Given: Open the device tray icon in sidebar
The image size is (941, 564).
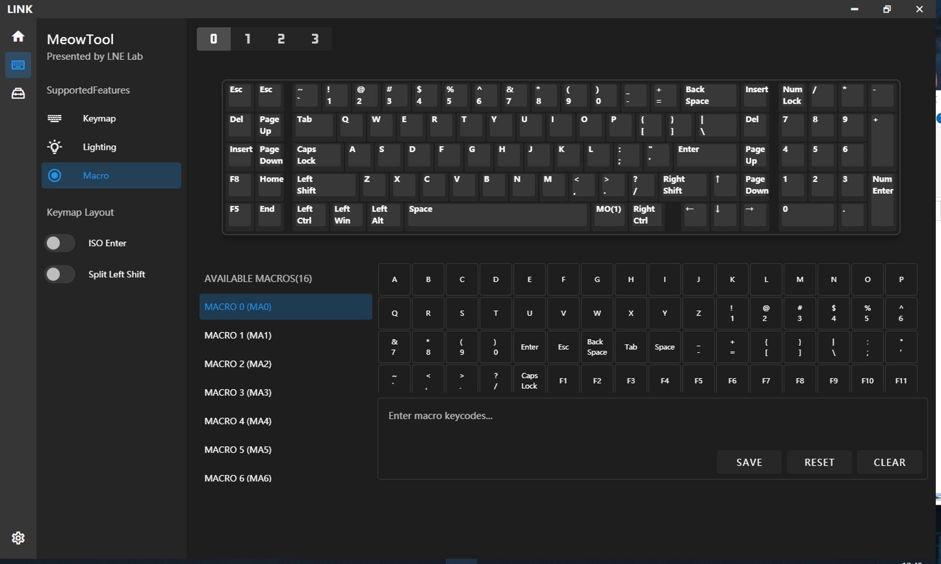Looking at the screenshot, I should pos(18,94).
